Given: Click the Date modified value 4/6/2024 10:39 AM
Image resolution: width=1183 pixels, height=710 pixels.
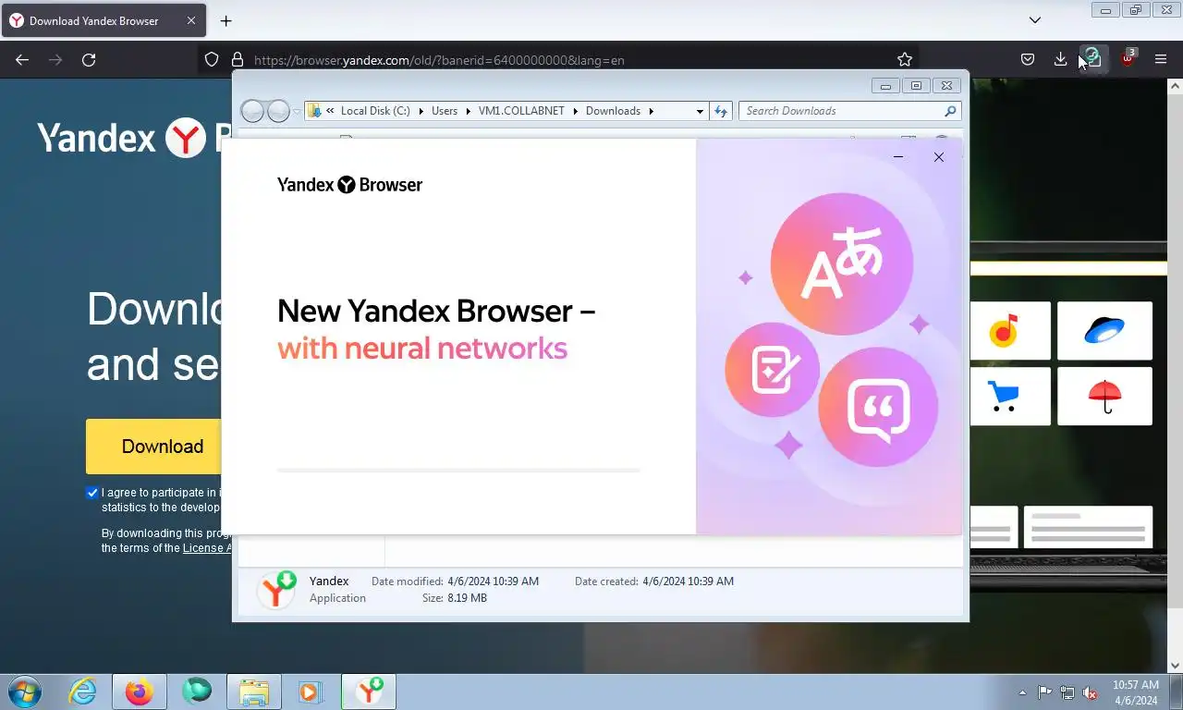Looking at the screenshot, I should (493, 581).
